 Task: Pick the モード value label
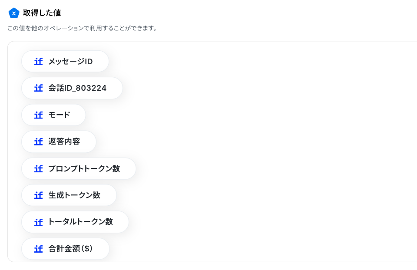(x=59, y=115)
